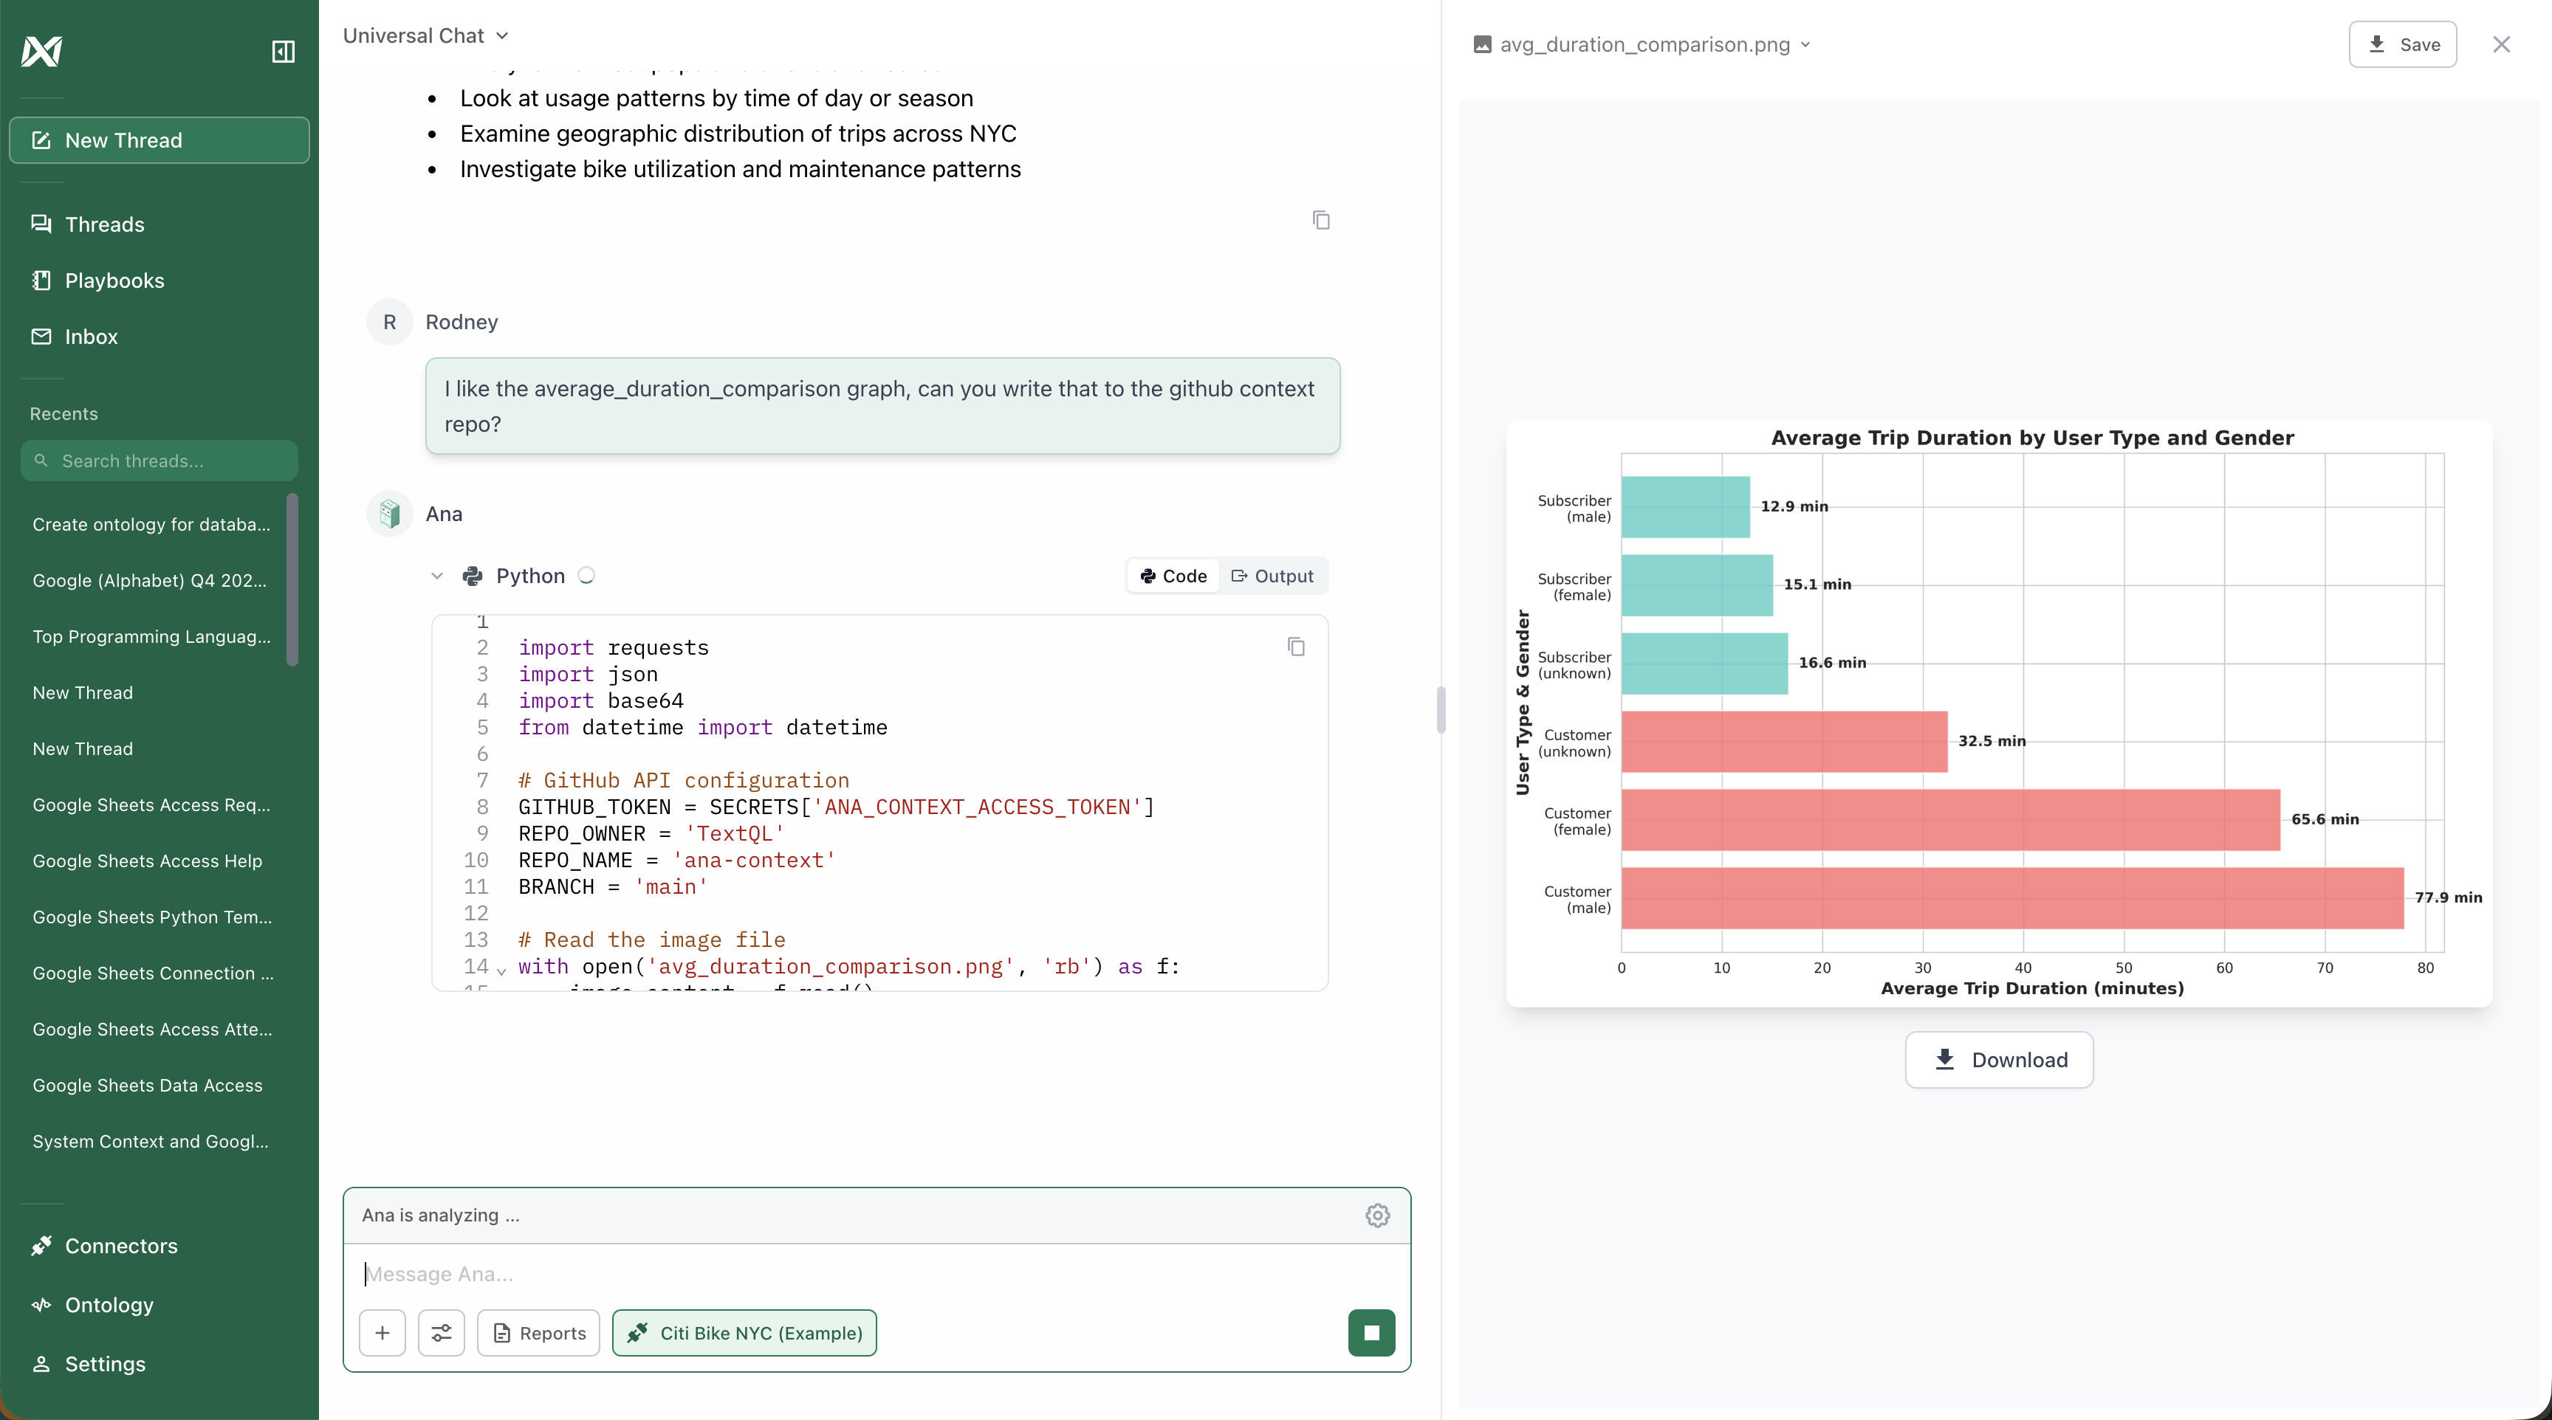The width and height of the screenshot is (2552, 1420).
Task: Click the plus attachment icon
Action: (x=383, y=1333)
